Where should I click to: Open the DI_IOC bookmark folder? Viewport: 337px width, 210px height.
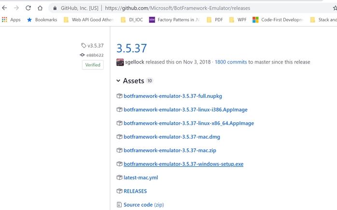coord(132,20)
